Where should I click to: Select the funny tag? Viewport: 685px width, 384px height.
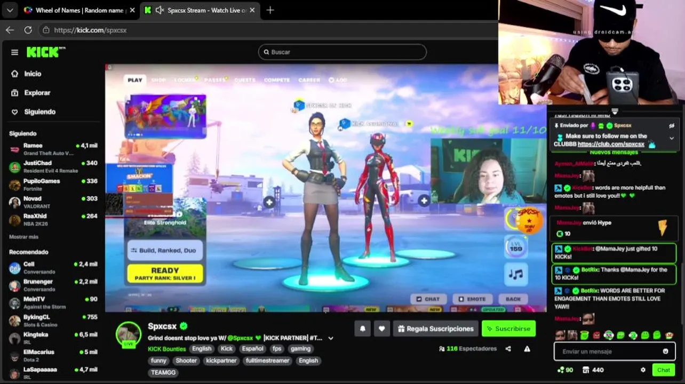[158, 361]
